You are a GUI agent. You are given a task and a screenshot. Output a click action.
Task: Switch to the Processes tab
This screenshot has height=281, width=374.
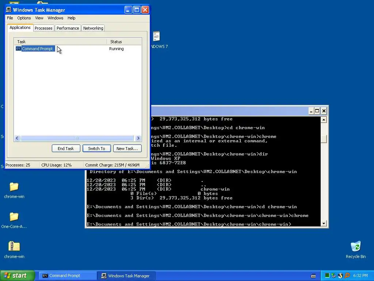(43, 28)
